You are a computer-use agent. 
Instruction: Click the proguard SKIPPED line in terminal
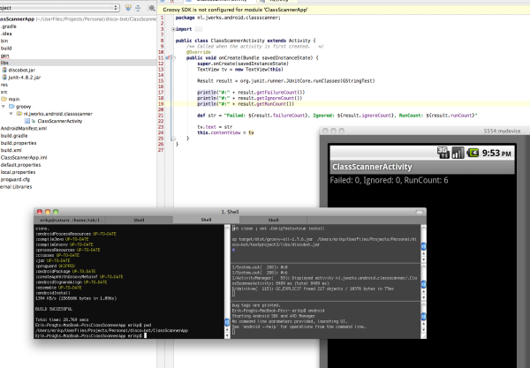[x=56, y=266]
